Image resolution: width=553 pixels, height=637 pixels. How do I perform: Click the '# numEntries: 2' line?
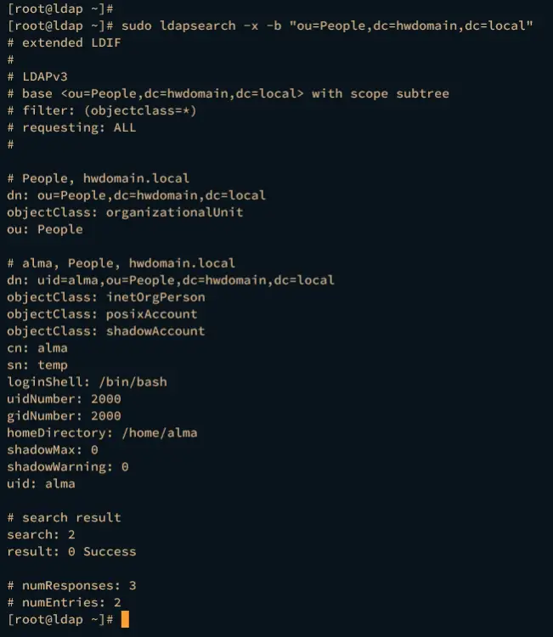click(x=64, y=603)
